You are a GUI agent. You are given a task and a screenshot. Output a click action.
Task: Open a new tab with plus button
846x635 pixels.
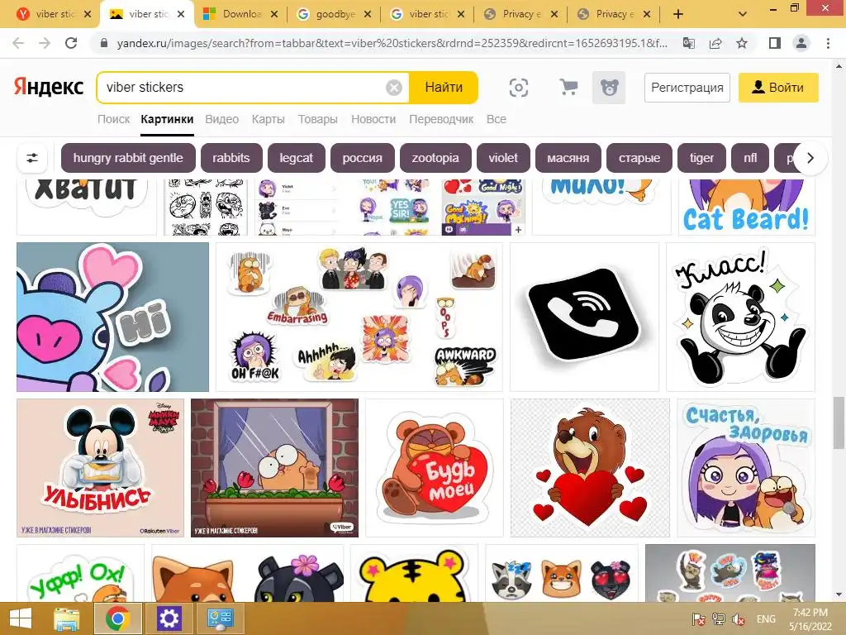pos(678,15)
